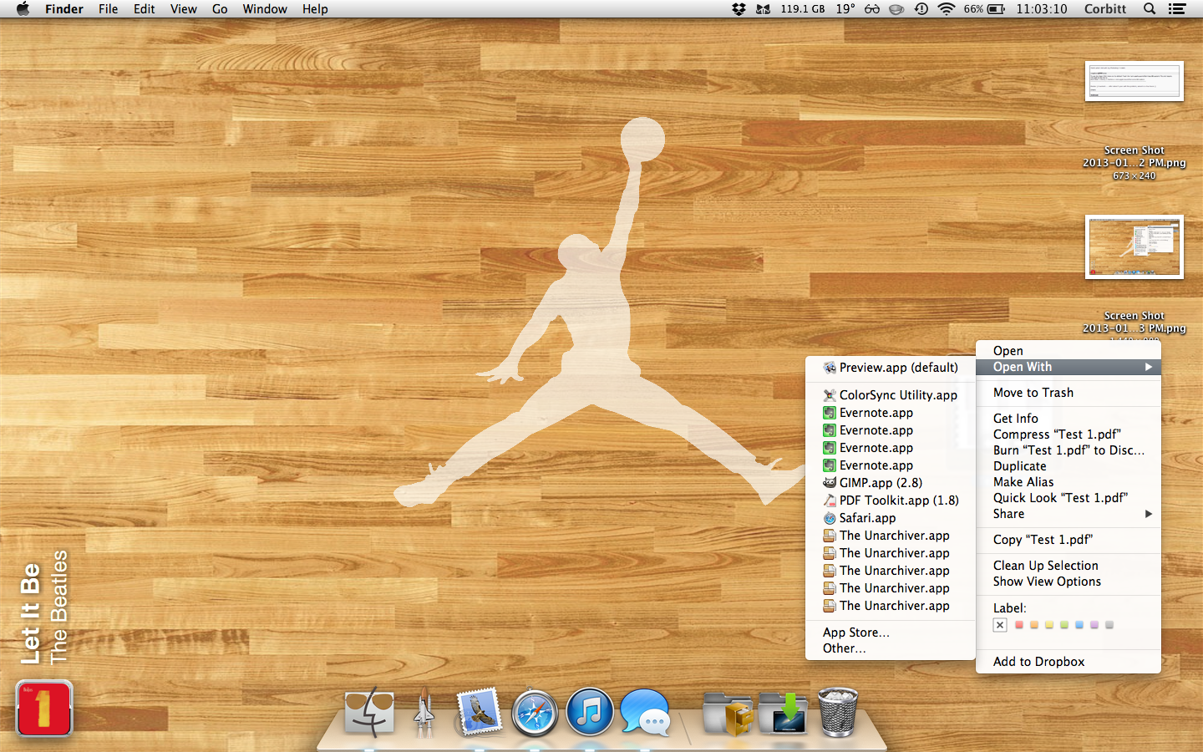Apply the yellow label color
Screen dimensions: 1203x752
1049,625
